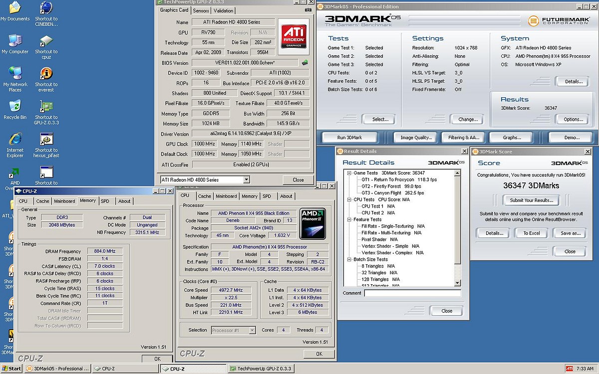Screen dimensions: 599x374
Task: Click the Run 3DMark button
Action: 349,138
